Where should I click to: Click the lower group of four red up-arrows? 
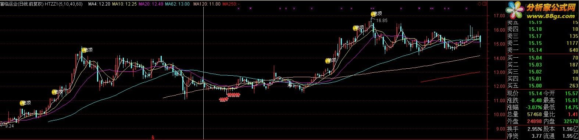pos(224,99)
